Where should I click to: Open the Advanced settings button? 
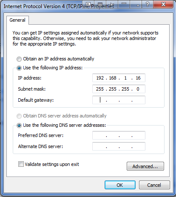[x=145, y=166]
